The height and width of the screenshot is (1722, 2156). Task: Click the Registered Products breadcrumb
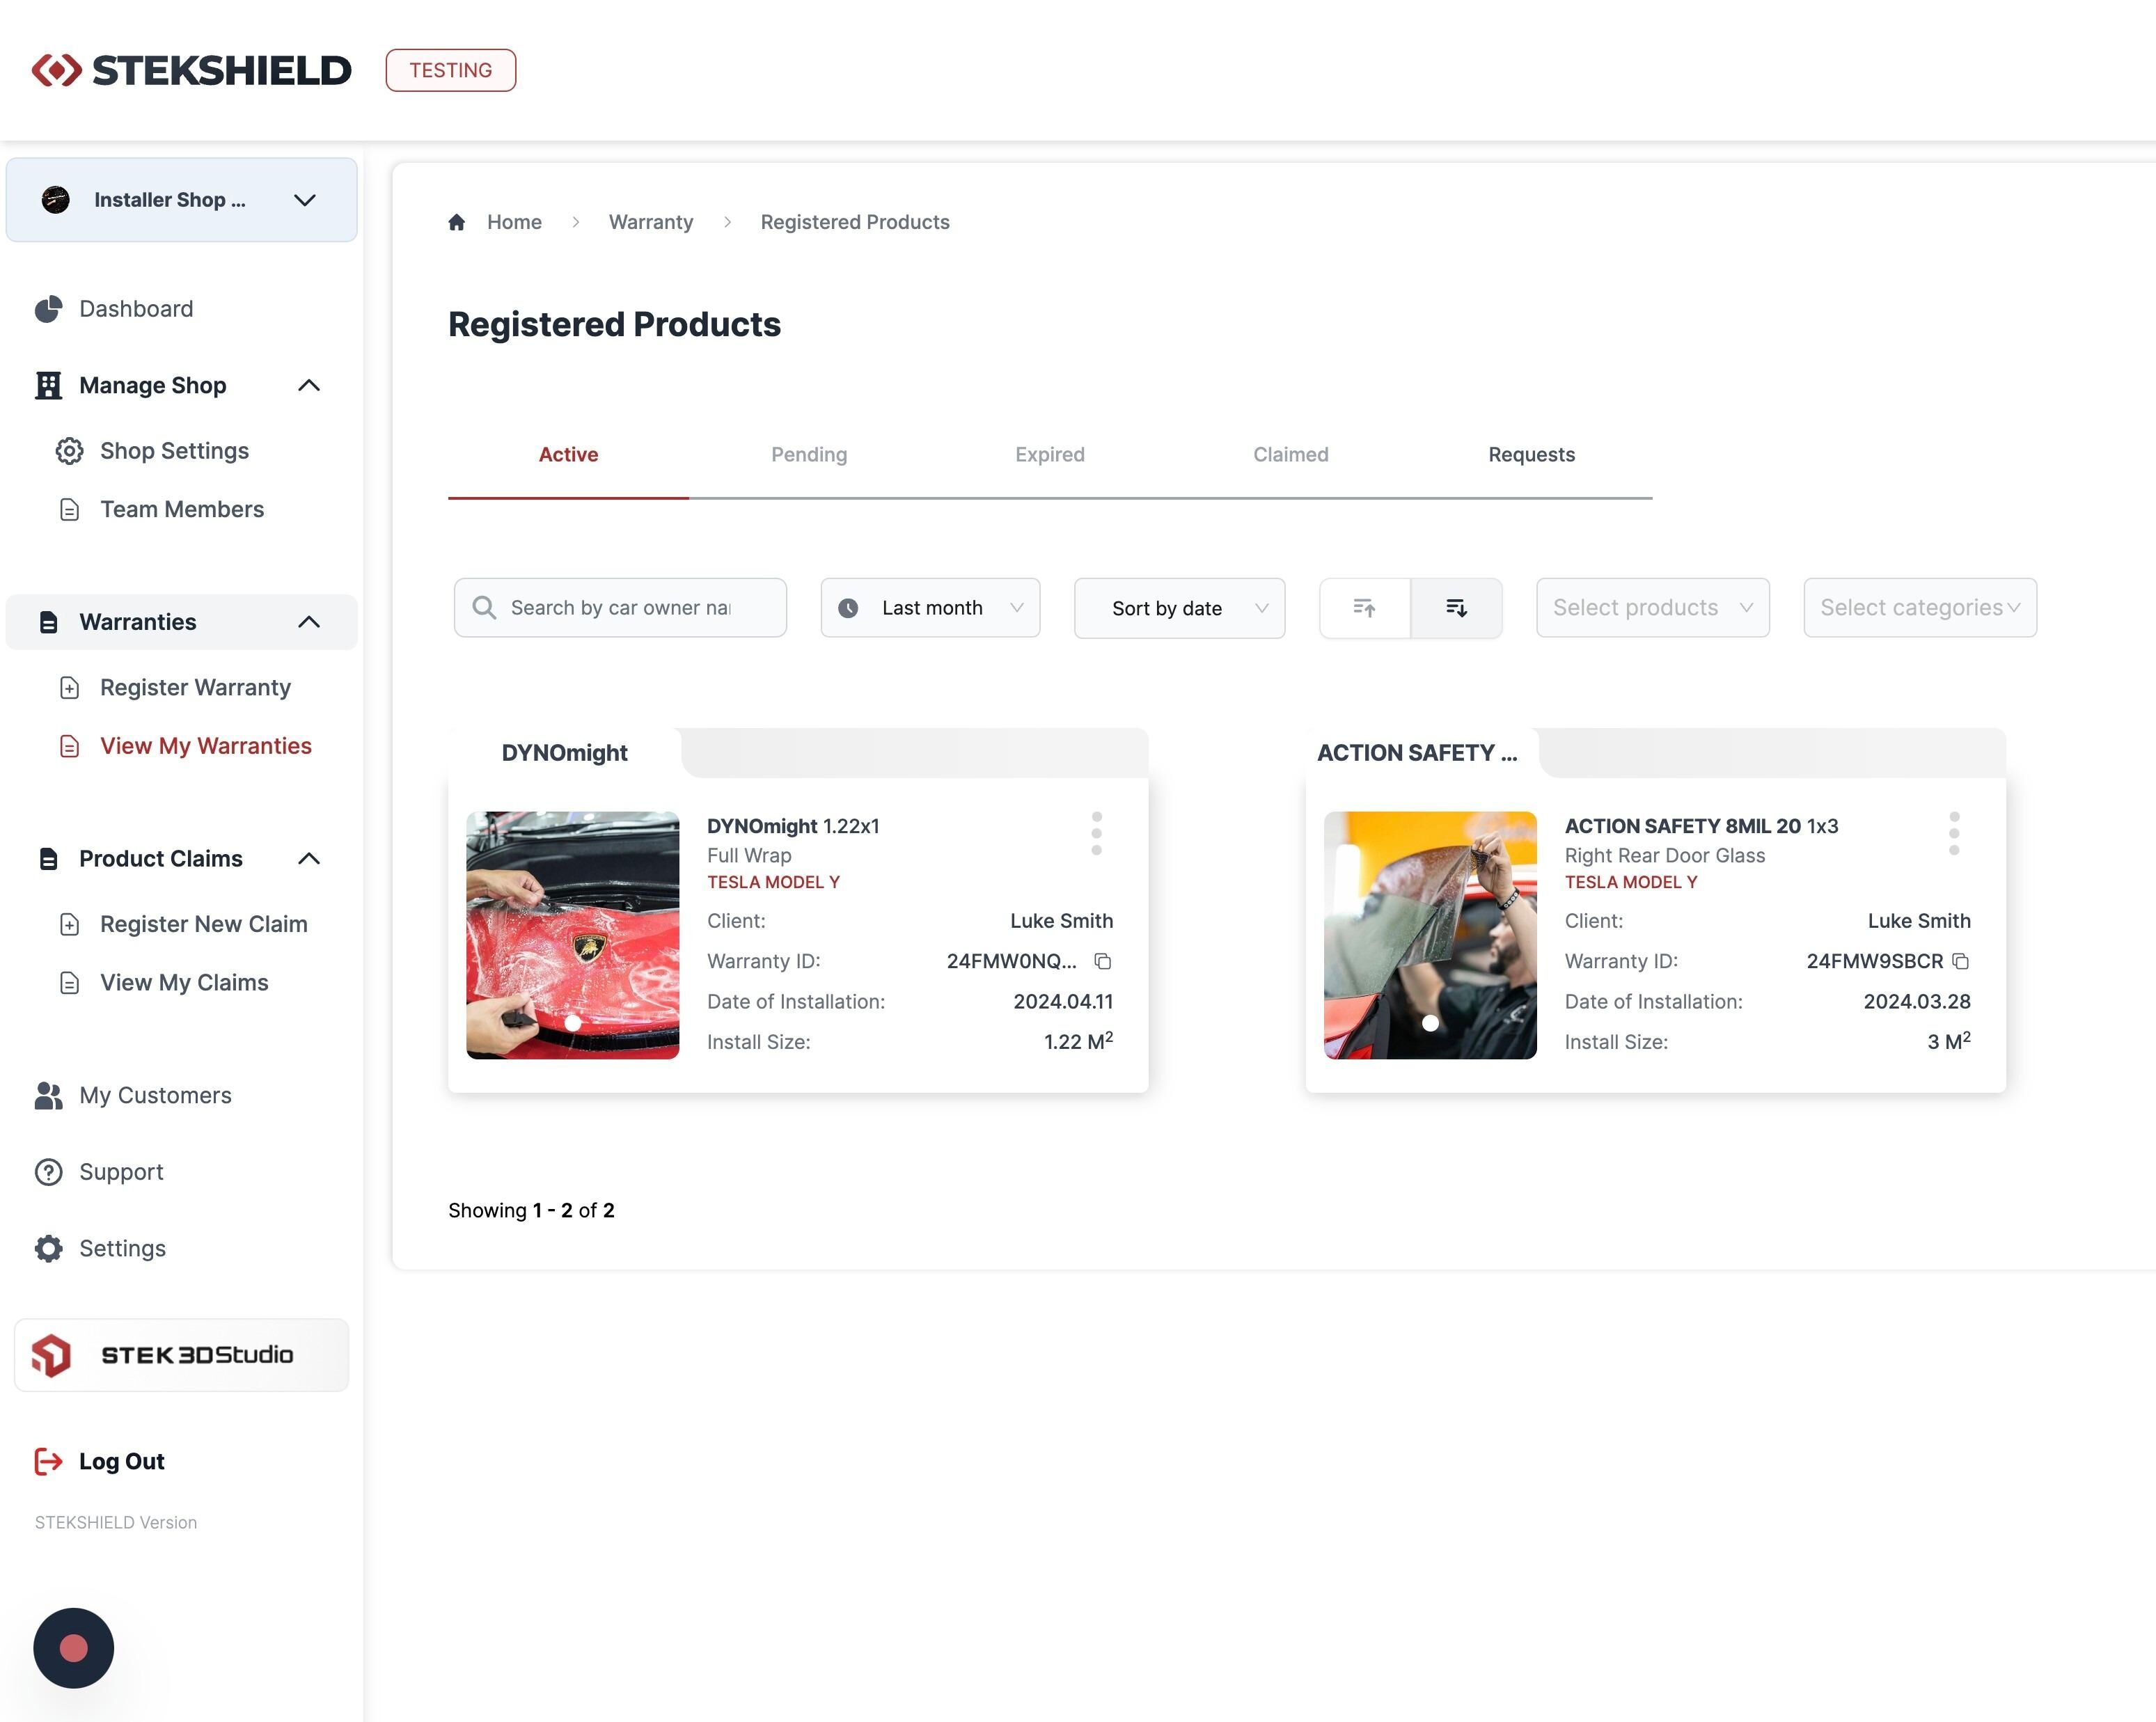pos(855,222)
